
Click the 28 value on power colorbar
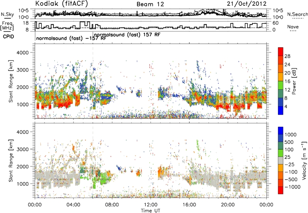[287, 56]
